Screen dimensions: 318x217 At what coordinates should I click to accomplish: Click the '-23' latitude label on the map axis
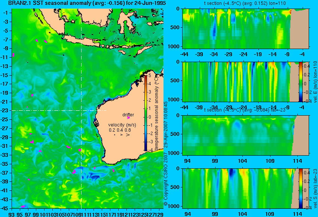pos(4,110)
